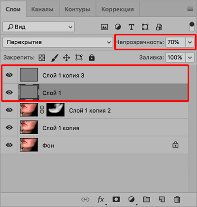Filter for adjustment layers icon
Screen dimensions: 197x207
click(x=118, y=27)
